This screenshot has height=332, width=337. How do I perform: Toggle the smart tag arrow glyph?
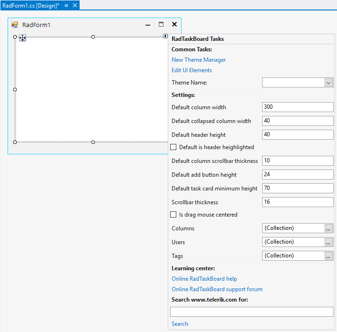[x=165, y=36]
